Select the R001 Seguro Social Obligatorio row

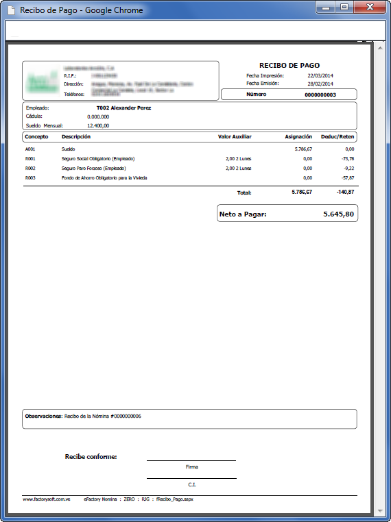pos(190,159)
